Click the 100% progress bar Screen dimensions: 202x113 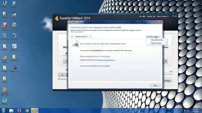pyautogui.click(x=168, y=74)
